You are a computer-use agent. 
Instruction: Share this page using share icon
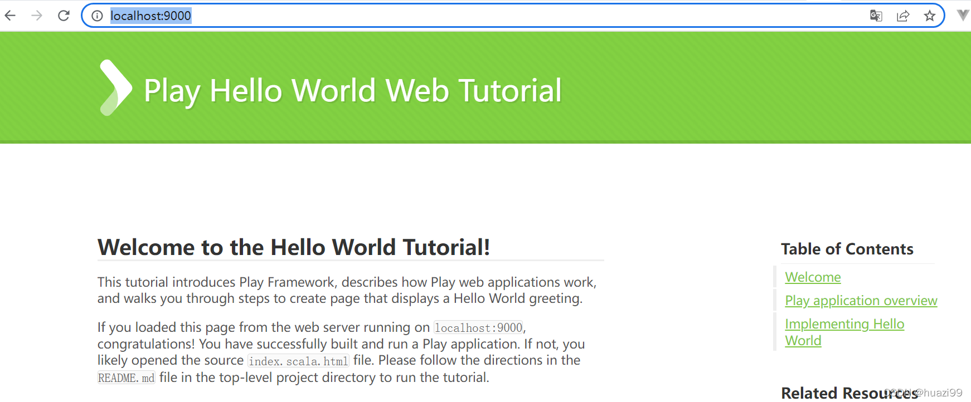click(x=903, y=16)
